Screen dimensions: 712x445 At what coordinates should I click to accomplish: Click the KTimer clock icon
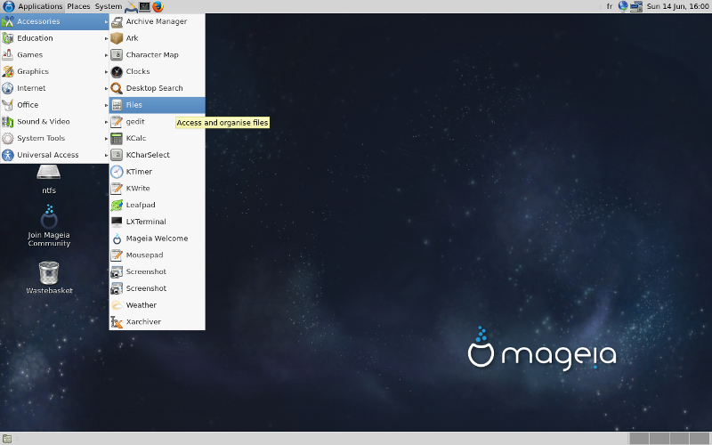tap(117, 172)
